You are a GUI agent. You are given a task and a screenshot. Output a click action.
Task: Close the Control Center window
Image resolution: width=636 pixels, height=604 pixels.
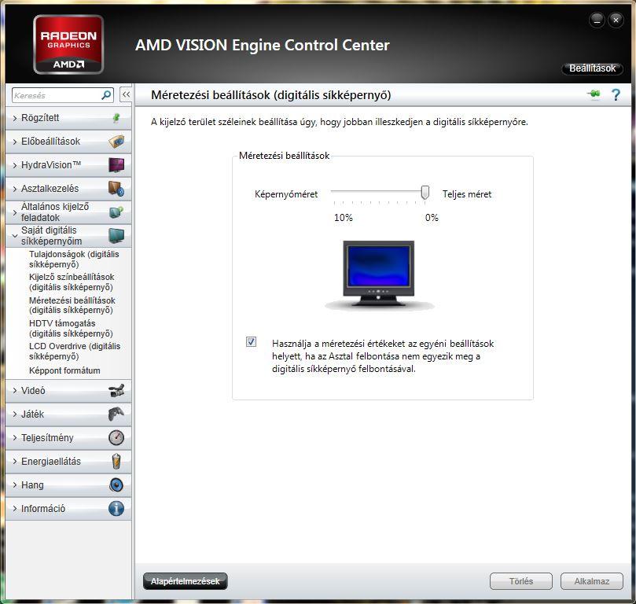coord(616,20)
